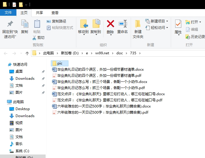Select 毕业典礼日记的四个误区，外加一份细节素材清单.pdf
Screen dimensions: 205x158
coord(97,75)
